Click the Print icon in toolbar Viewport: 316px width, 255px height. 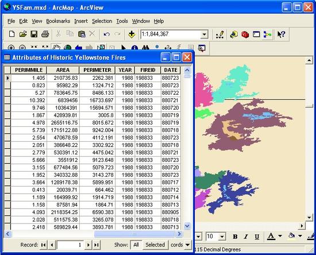click(x=45, y=34)
